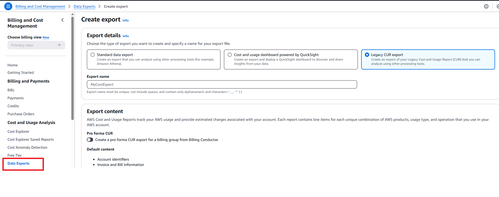The height and width of the screenshot is (197, 499).
Task: Select Legacy CUR export radio option
Action: pos(367,55)
